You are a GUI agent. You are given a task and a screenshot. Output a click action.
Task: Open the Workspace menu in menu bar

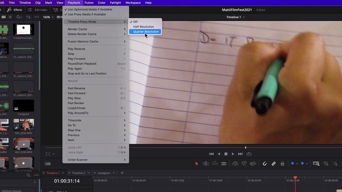point(133,3)
